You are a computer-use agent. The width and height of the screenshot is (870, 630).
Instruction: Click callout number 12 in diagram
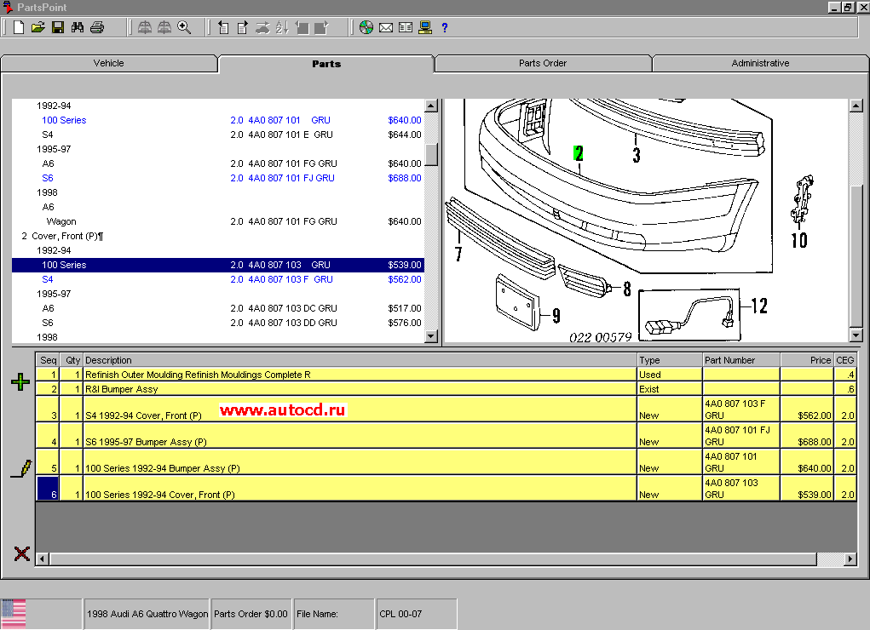click(x=759, y=306)
